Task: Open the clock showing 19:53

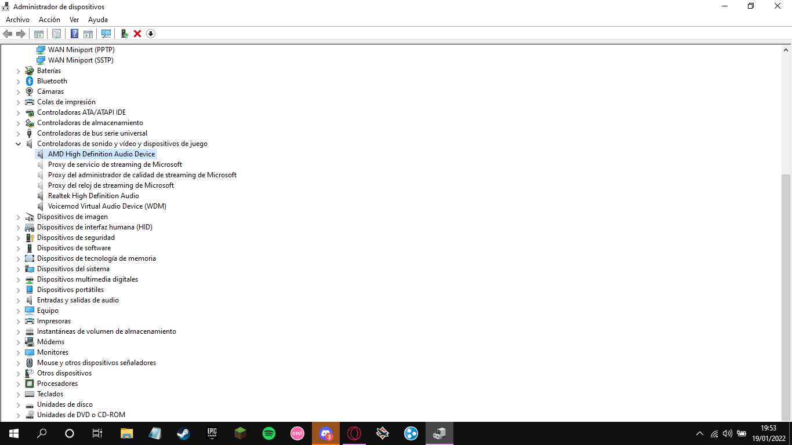Action: 768,433
